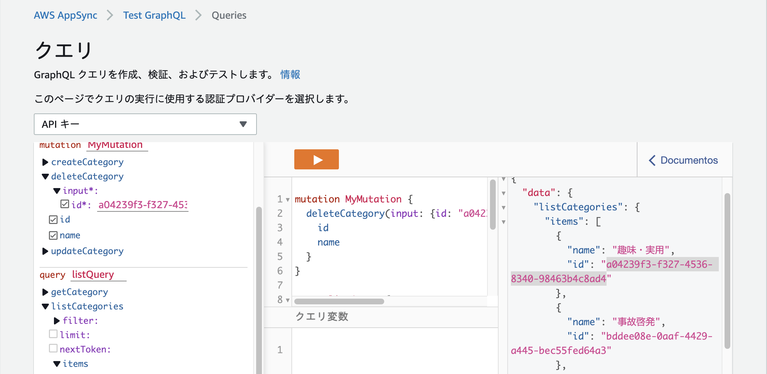
Task: Click the results pane vertical scrollbar
Action: click(x=727, y=271)
